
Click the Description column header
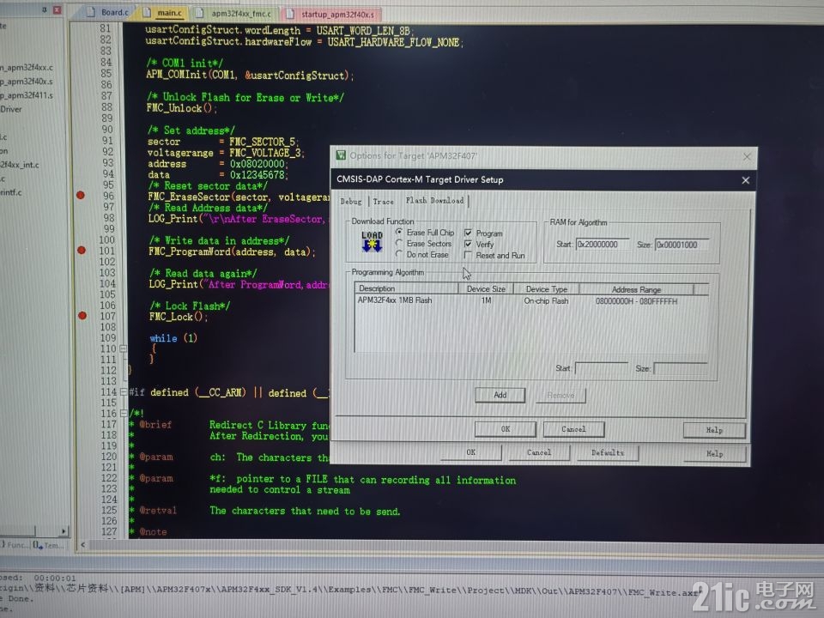[x=407, y=288]
